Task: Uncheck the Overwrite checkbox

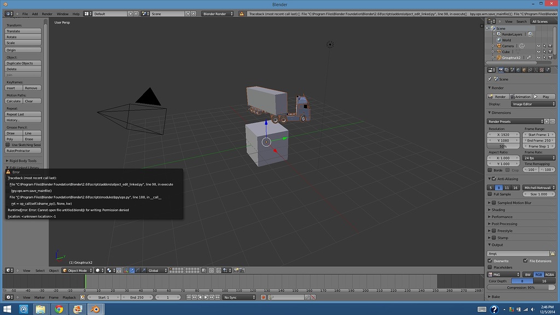Action: pos(490,261)
